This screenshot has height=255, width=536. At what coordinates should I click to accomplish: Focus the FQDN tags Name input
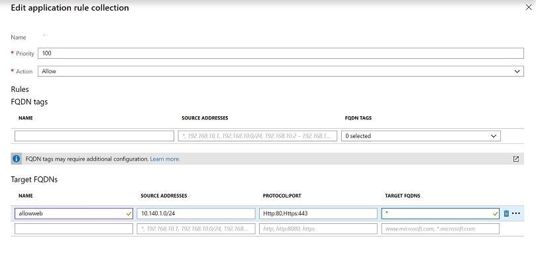(x=94, y=136)
